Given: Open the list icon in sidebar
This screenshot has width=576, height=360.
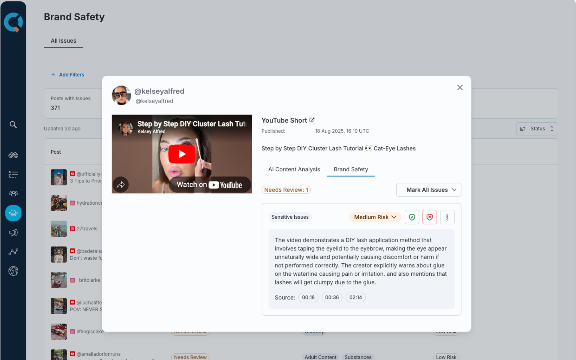Looking at the screenshot, I should click(x=13, y=175).
